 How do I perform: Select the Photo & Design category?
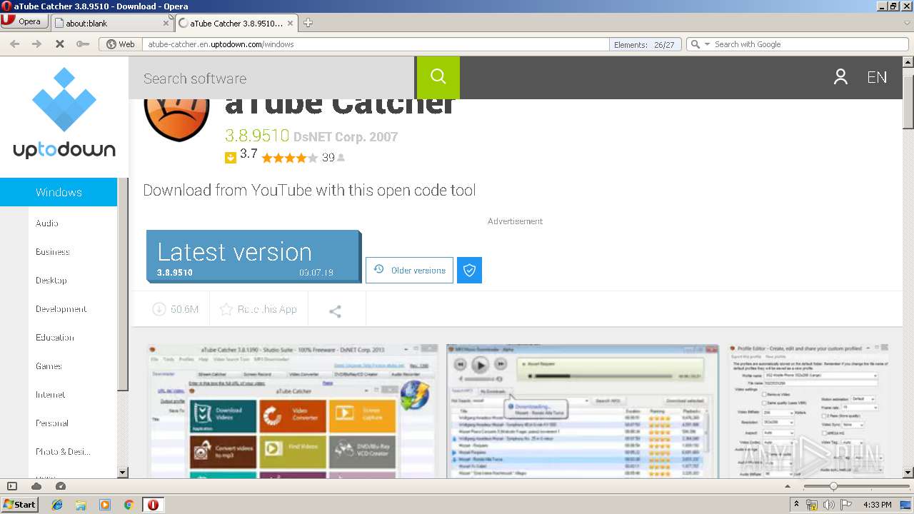64,451
